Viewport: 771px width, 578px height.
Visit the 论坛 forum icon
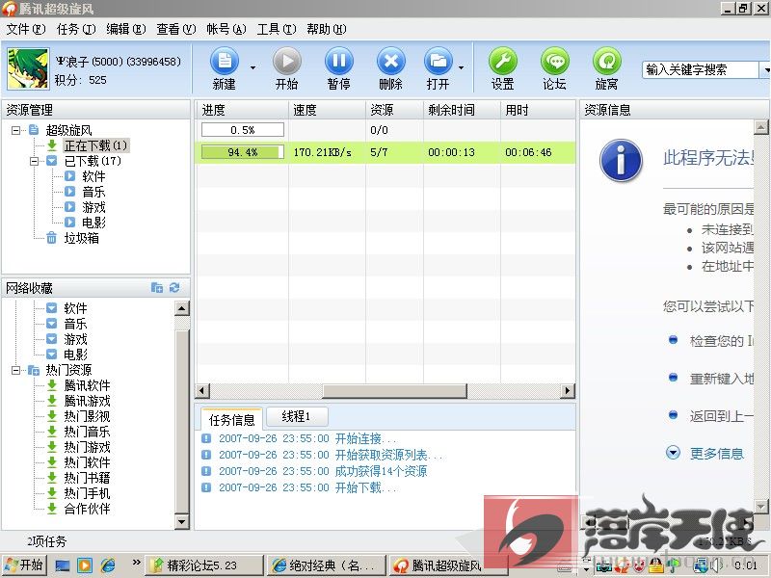coord(555,62)
